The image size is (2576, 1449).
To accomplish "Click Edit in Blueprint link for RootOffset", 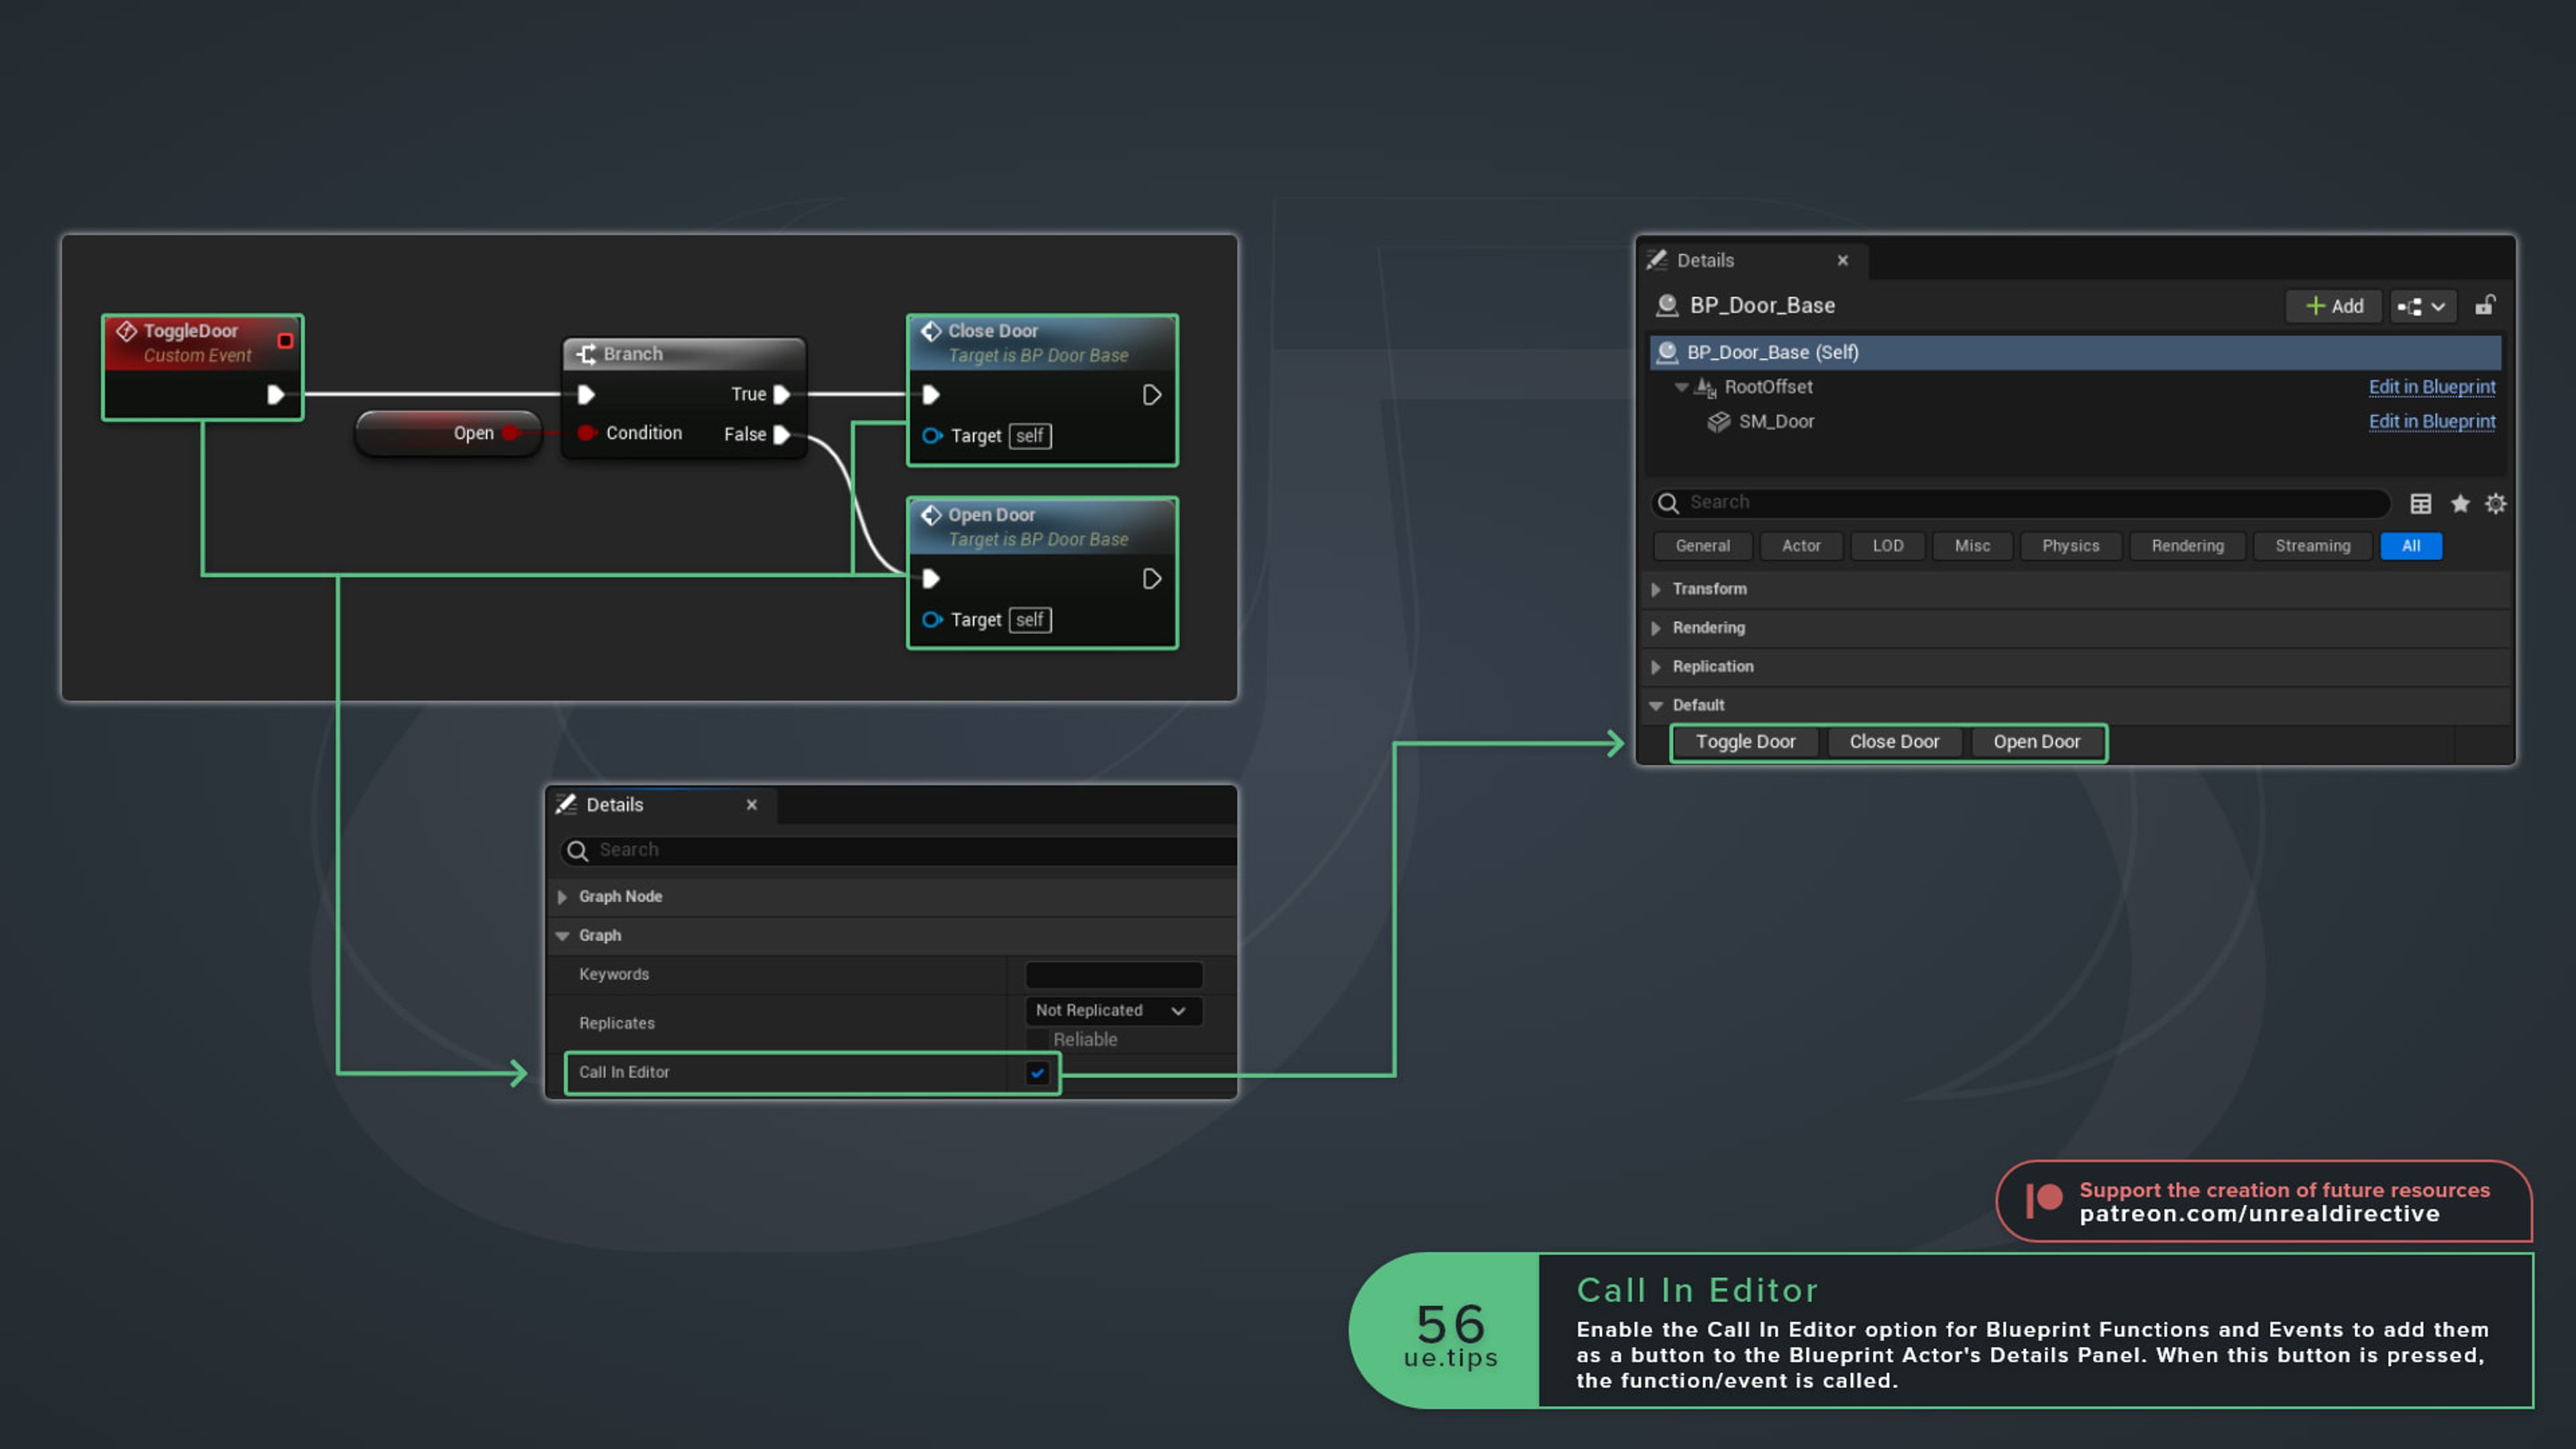I will point(2431,387).
